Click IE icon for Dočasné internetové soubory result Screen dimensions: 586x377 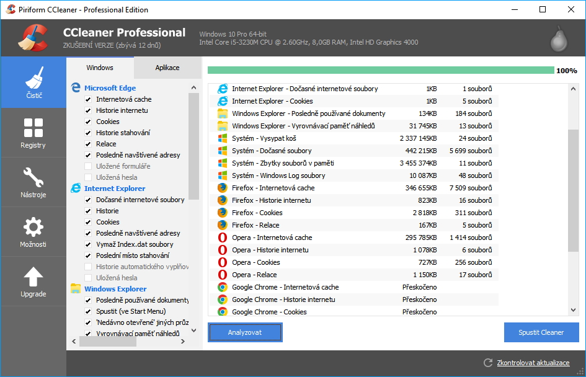click(223, 89)
